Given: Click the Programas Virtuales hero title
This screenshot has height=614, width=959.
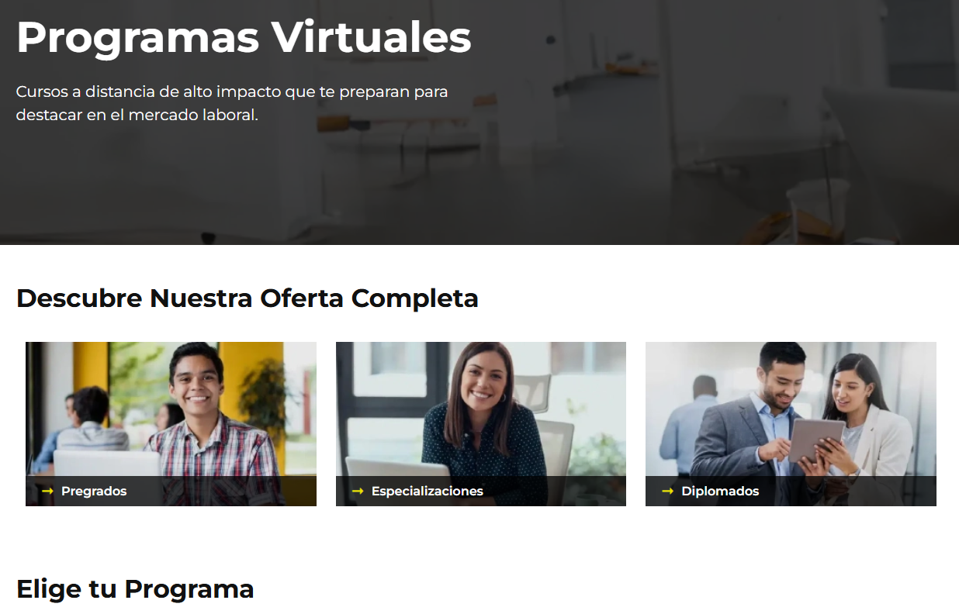Looking at the screenshot, I should click(x=244, y=36).
